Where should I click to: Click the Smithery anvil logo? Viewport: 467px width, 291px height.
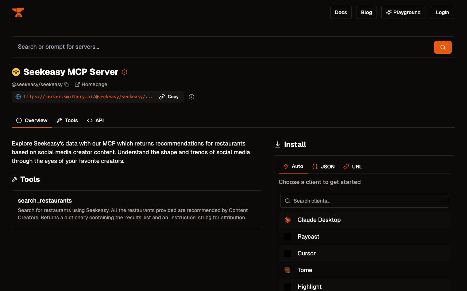pyautogui.click(x=18, y=12)
